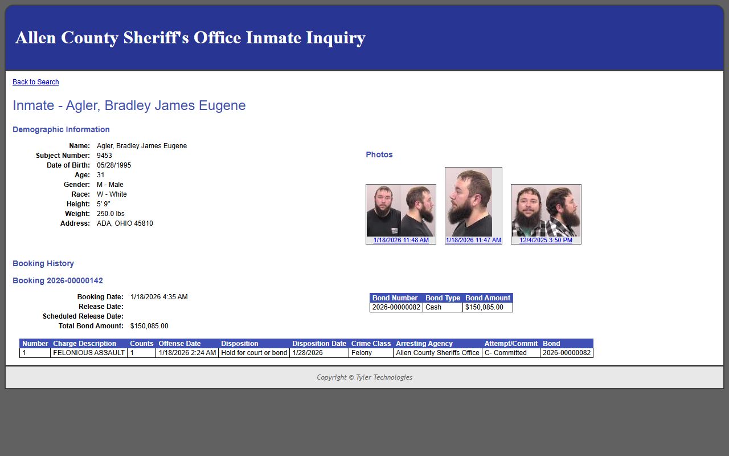Click the Disposition column header
This screenshot has height=456, width=729.
pyautogui.click(x=254, y=344)
